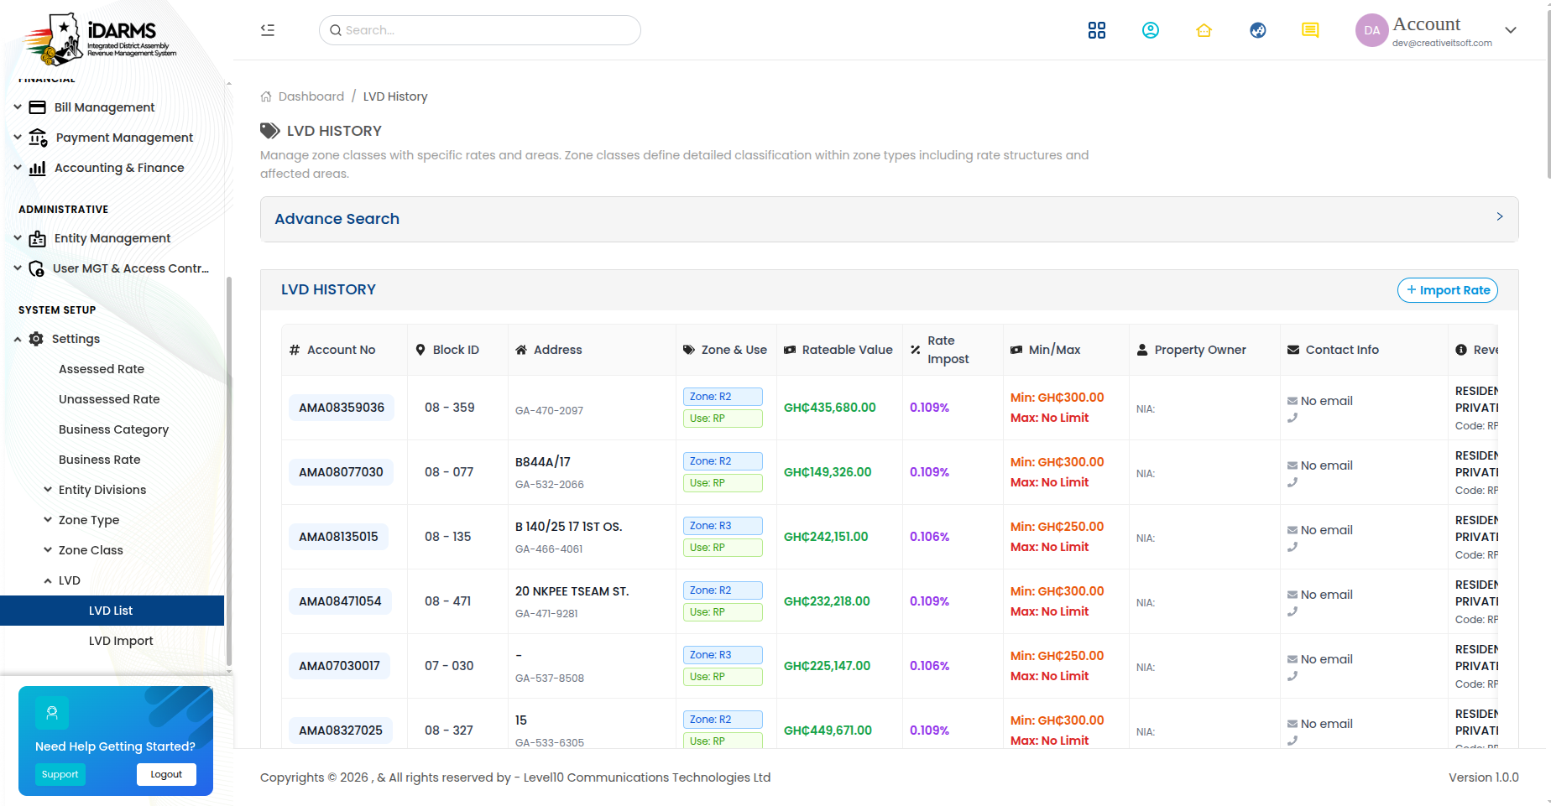Click account number AMA08471054

340,601
